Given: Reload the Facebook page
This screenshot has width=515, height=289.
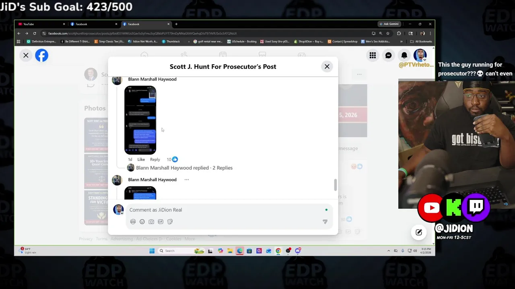Looking at the screenshot, I should pyautogui.click(x=35, y=33).
